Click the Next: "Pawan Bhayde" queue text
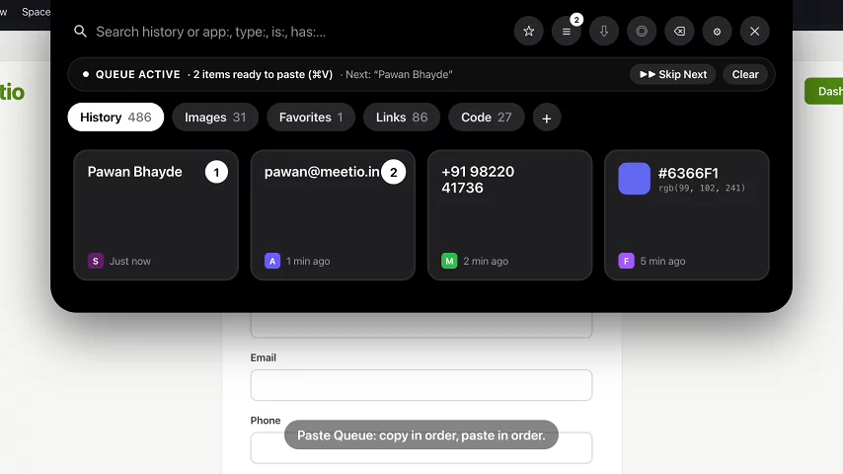Image resolution: width=843 pixels, height=474 pixels. tap(399, 74)
